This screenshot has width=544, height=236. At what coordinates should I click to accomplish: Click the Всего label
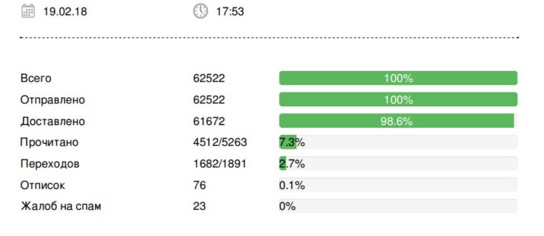pyautogui.click(x=36, y=78)
